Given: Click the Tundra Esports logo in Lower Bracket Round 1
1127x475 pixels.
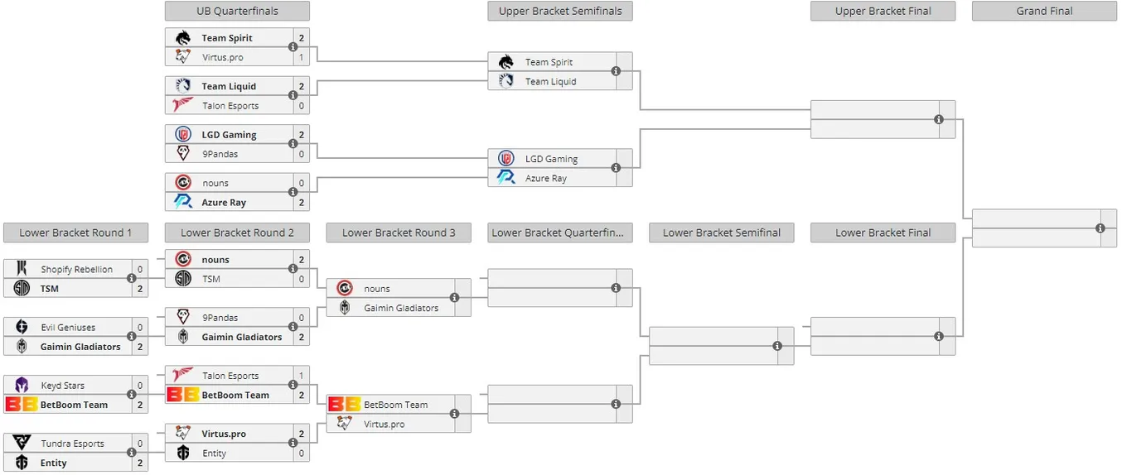Looking at the screenshot, I should (22, 444).
